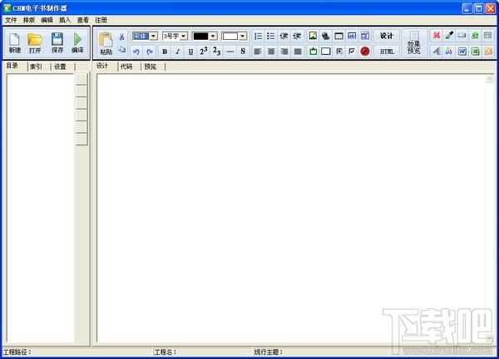499x359 pixels.
Task: Toggle superscript formatting
Action: [x=204, y=52]
